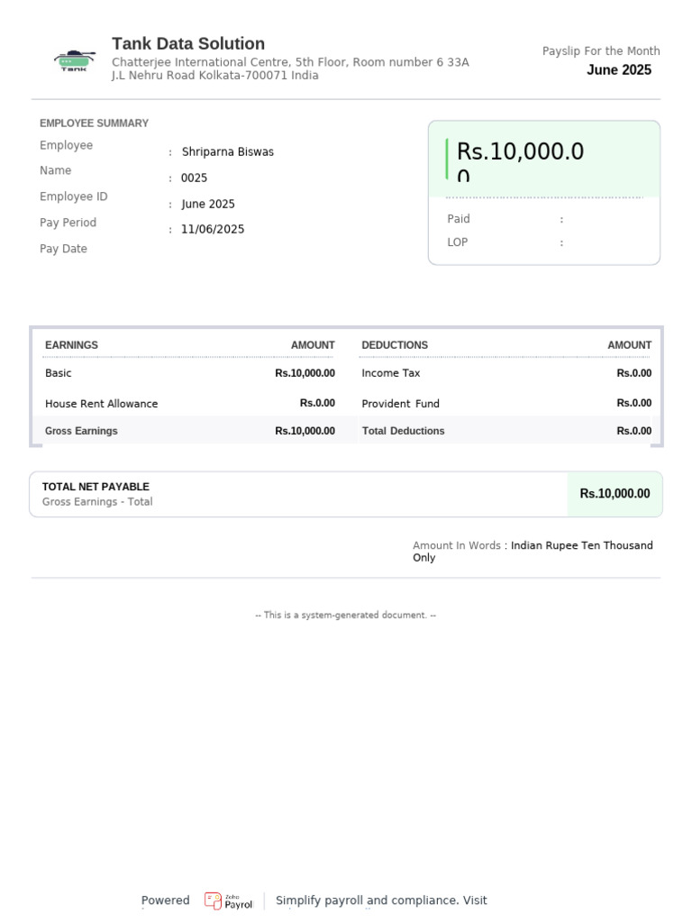Click the DEDUCTIONS column header
This screenshot has width=692, height=923.
click(395, 345)
